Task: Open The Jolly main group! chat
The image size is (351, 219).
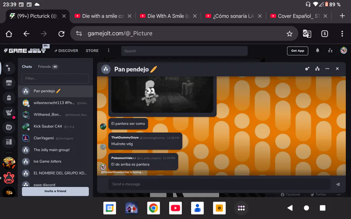Action: tap(55, 150)
